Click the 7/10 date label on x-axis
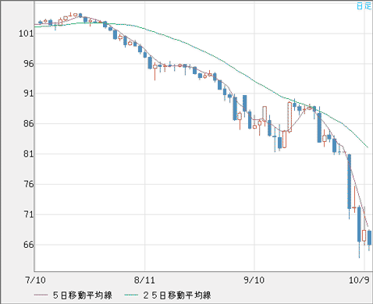This screenshot has width=373, height=304. tap(35, 280)
